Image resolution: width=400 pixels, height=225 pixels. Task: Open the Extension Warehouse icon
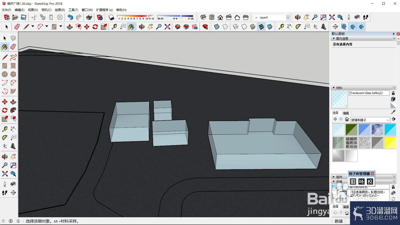(x=186, y=26)
